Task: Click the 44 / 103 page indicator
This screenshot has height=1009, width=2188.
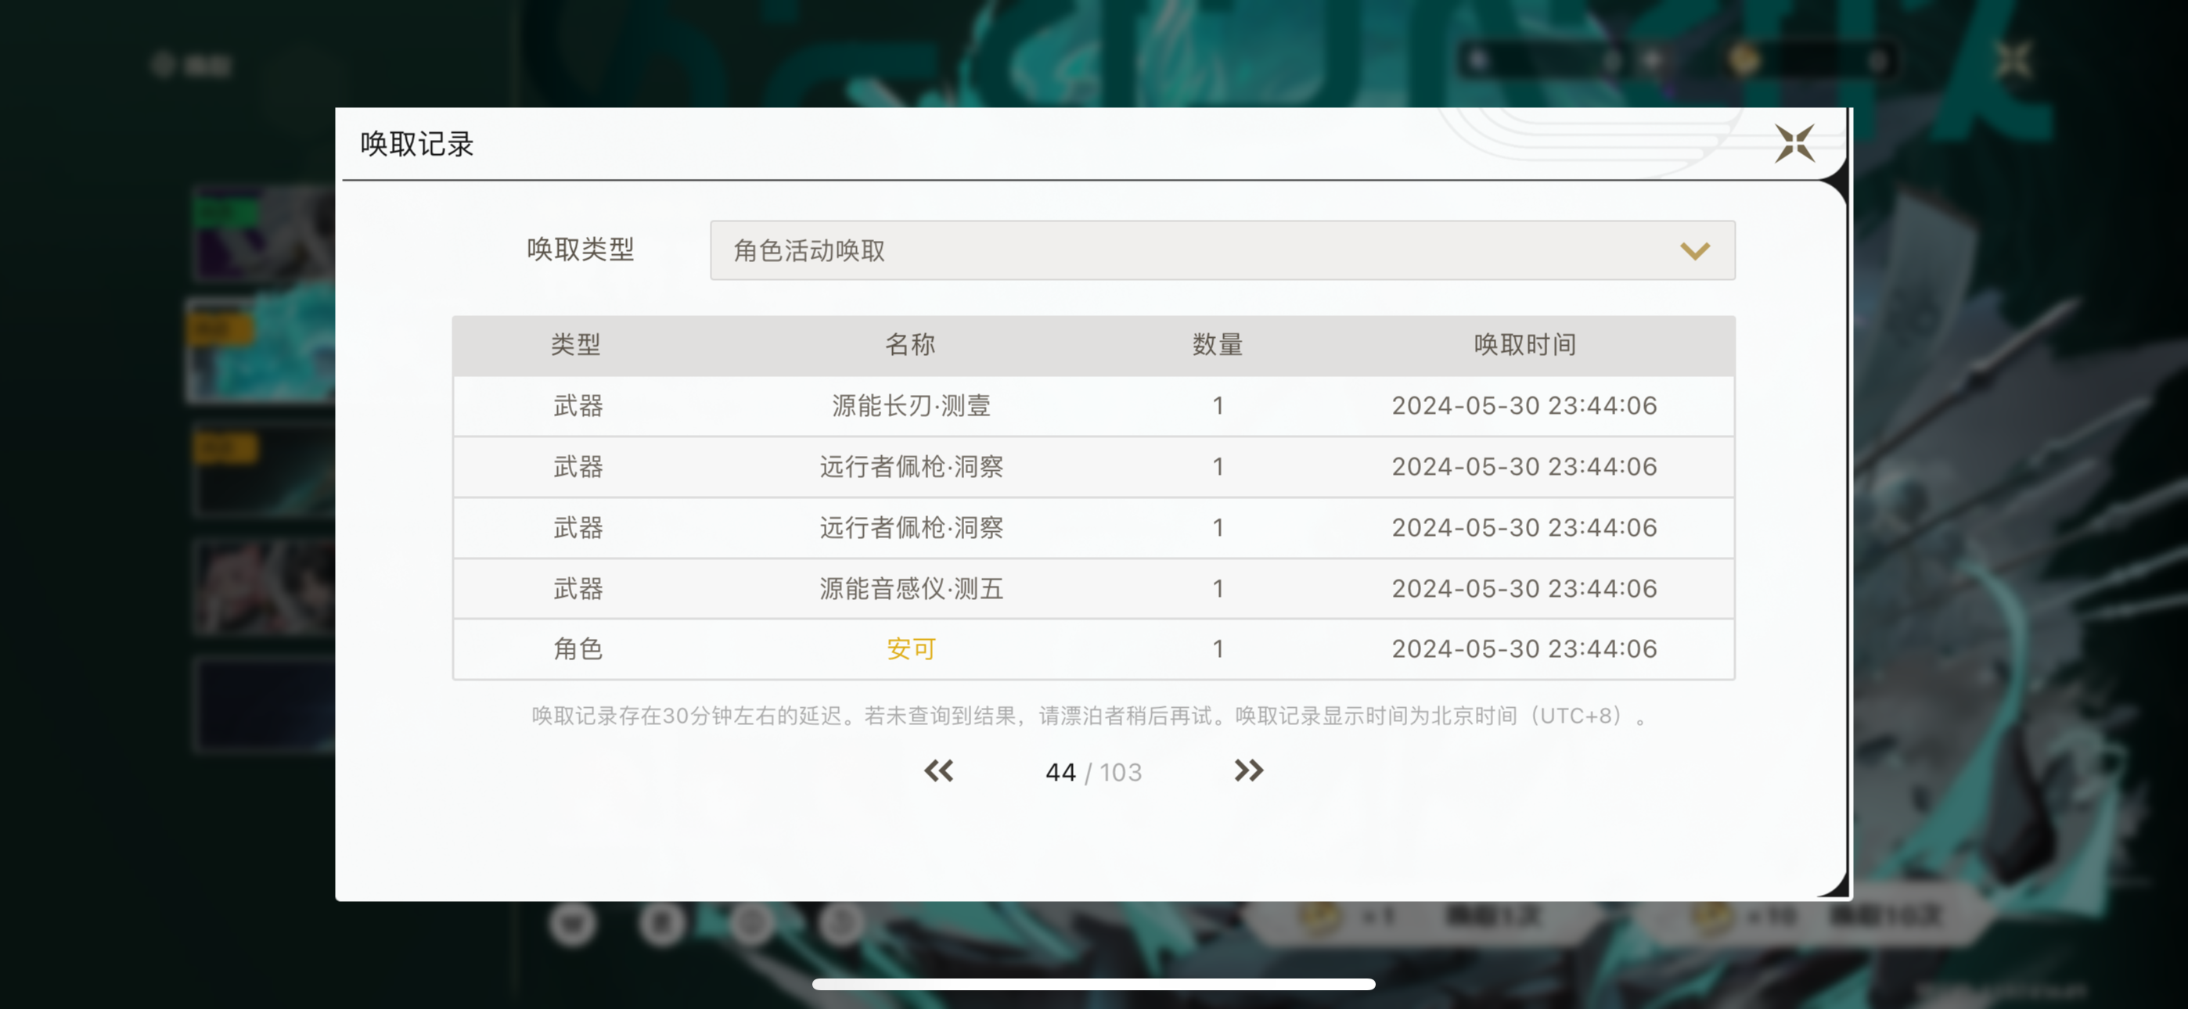Action: [x=1093, y=772]
